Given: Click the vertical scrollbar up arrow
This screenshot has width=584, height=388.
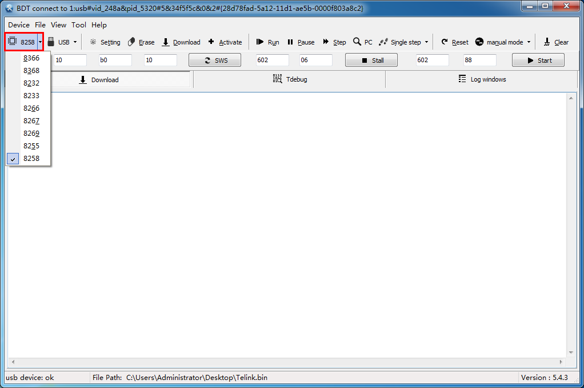Looking at the screenshot, I should (571, 98).
